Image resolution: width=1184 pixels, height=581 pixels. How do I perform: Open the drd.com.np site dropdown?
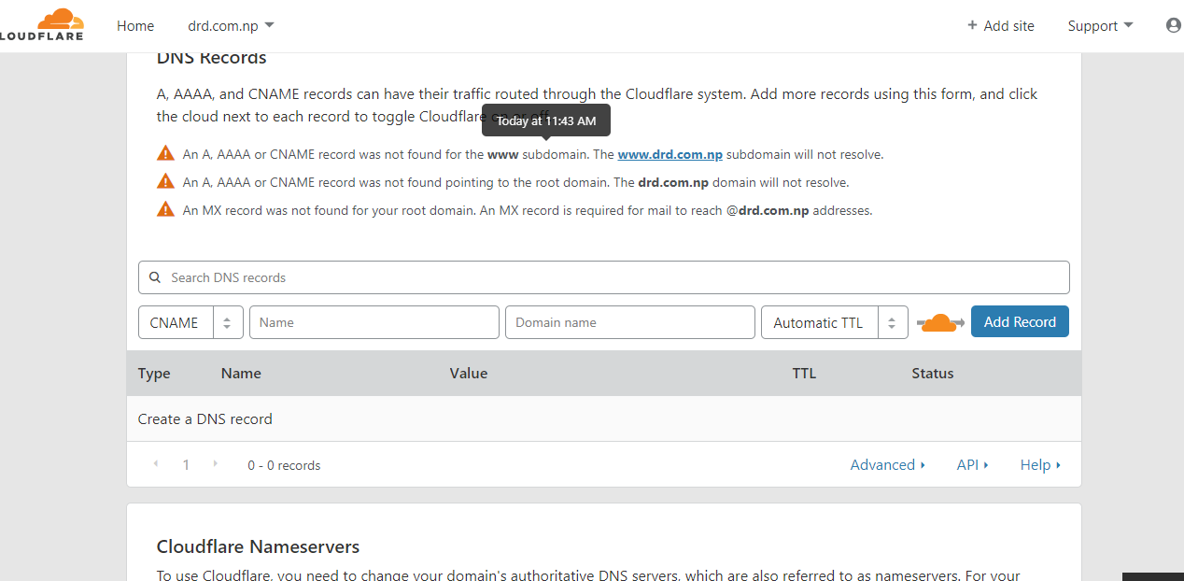231,26
